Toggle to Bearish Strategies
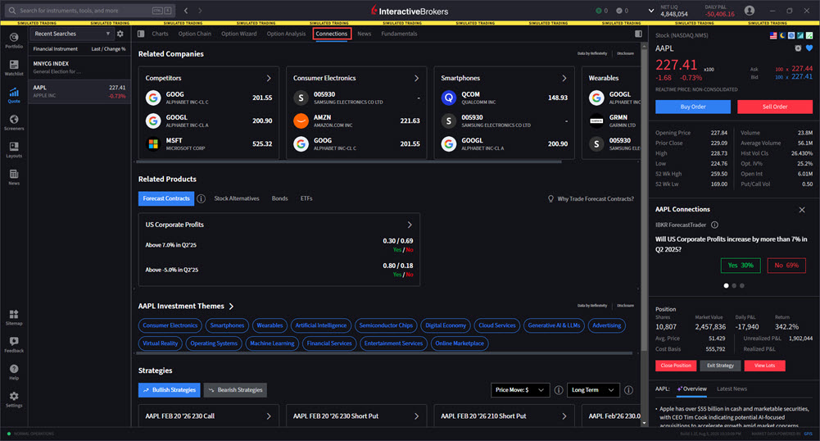 point(235,390)
